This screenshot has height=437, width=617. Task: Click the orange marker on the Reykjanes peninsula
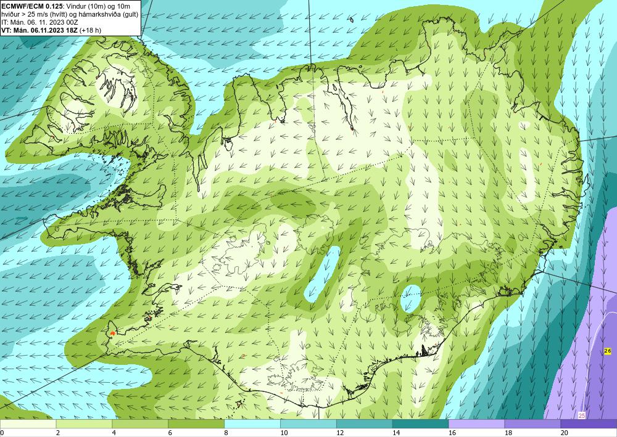tap(113, 333)
